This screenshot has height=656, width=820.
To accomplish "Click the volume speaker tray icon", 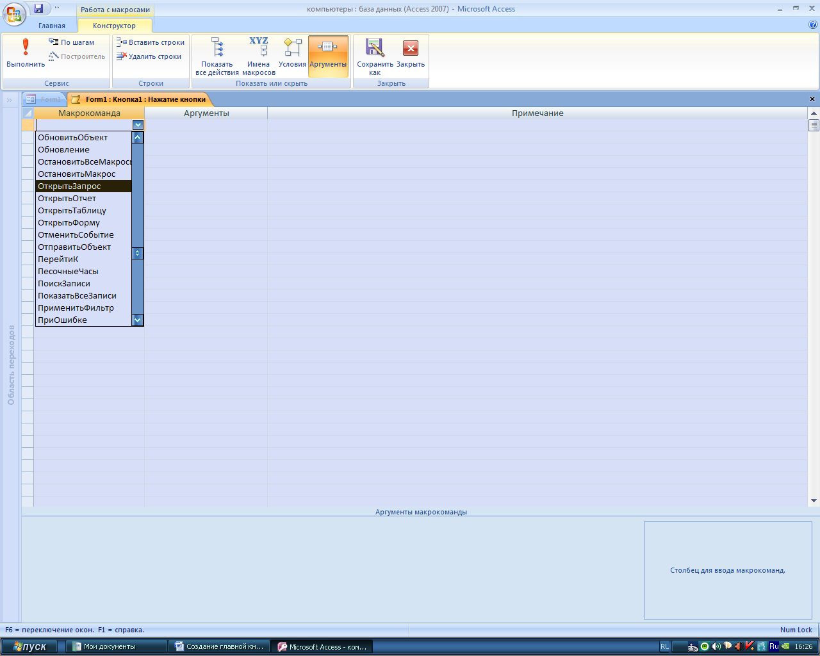I will (716, 646).
